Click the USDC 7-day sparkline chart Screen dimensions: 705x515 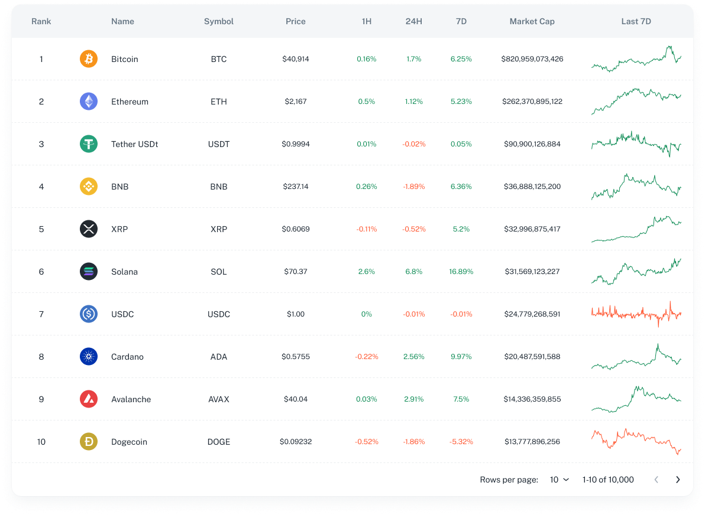point(636,314)
